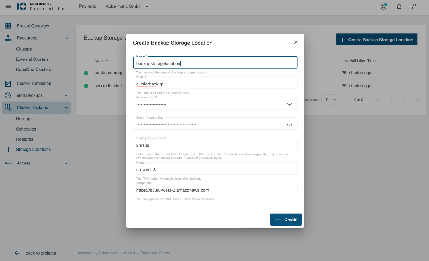Viewport: 429px width, 261px height.
Task: Open the hamburger navigation menu
Action: click(8, 6)
